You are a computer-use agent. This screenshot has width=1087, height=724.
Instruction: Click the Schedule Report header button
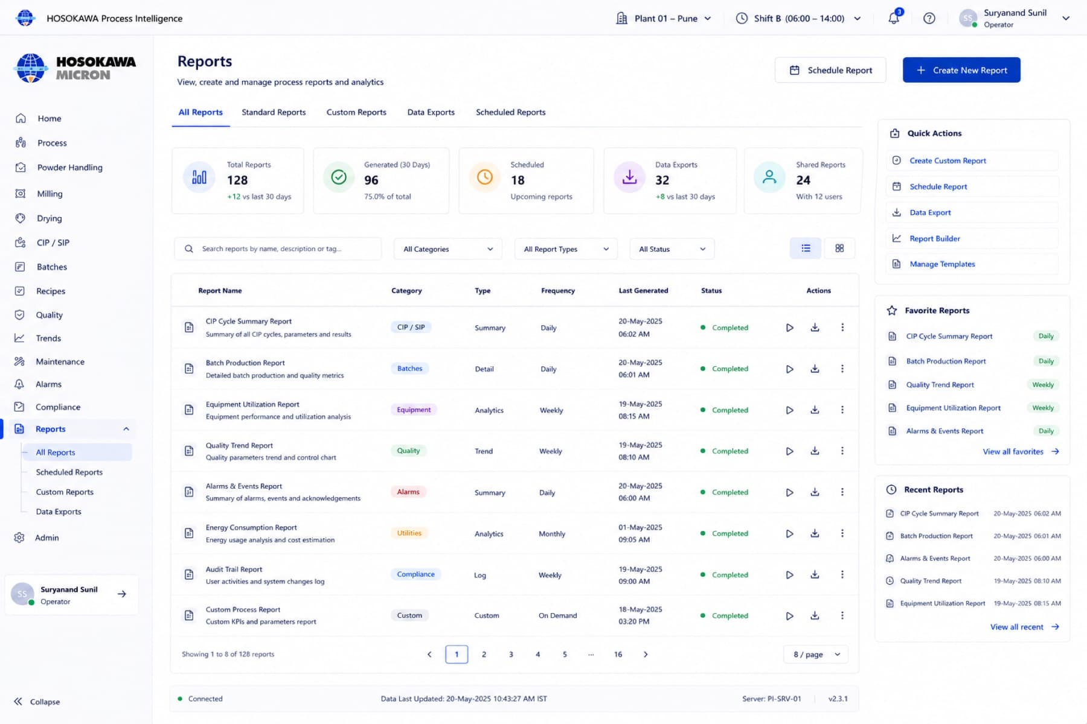[x=830, y=70]
